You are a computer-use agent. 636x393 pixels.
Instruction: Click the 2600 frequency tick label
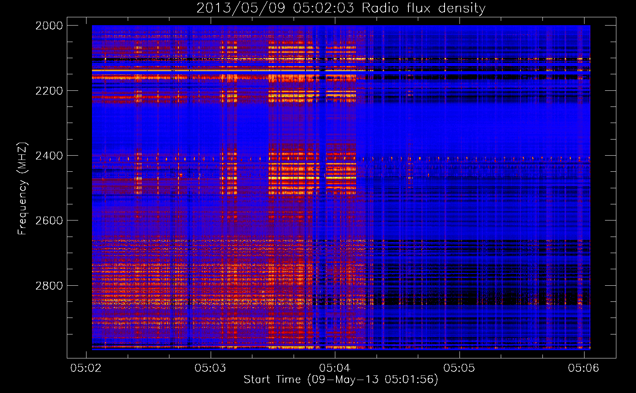49,220
